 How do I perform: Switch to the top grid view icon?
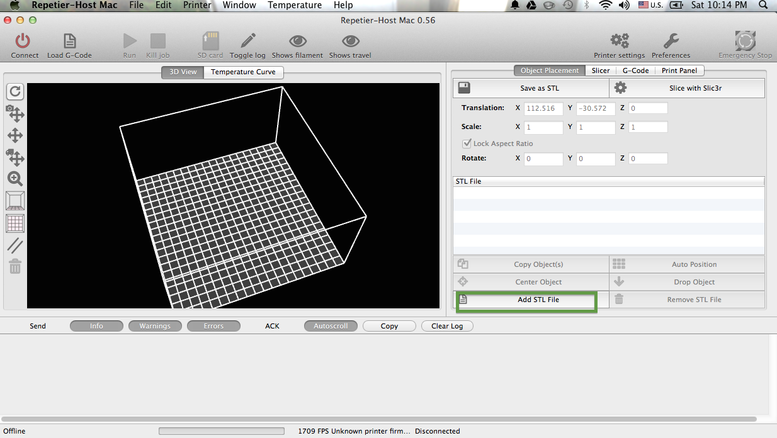point(15,223)
